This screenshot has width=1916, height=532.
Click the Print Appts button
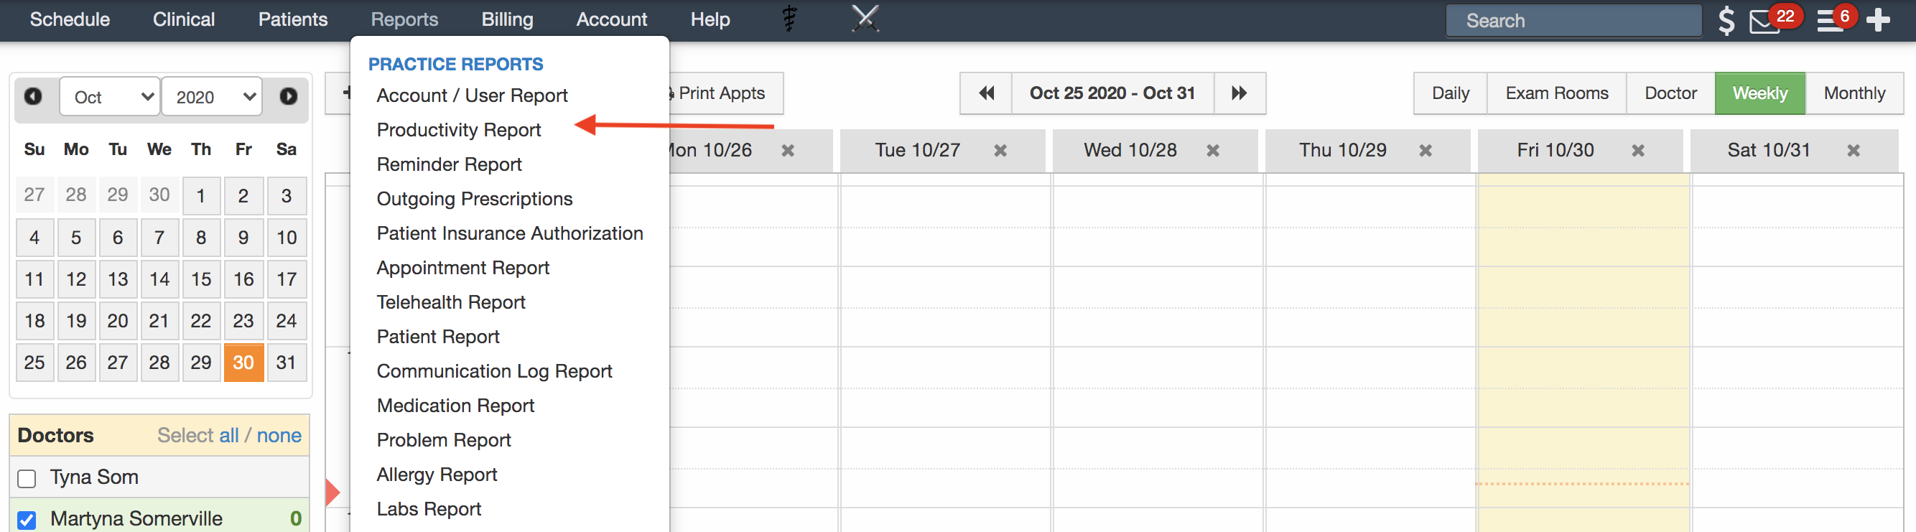[x=720, y=93]
